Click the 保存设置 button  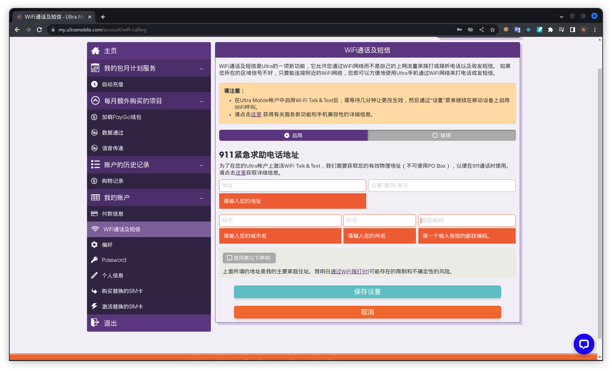click(x=367, y=292)
